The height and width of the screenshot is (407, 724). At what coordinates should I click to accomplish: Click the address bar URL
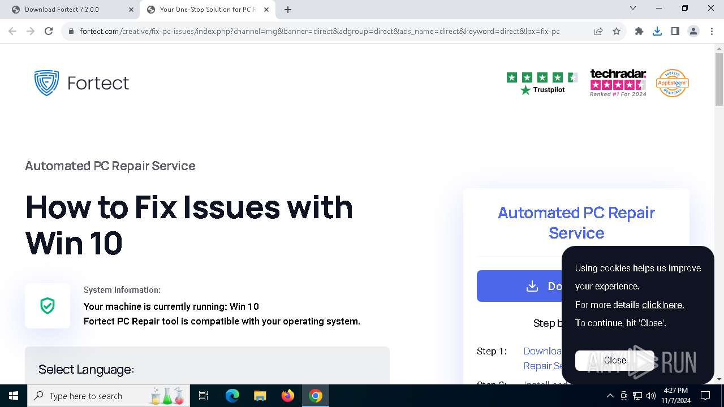coord(320,31)
